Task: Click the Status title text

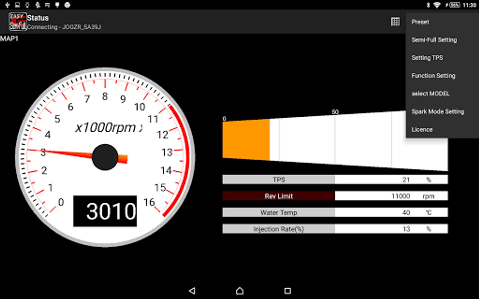Action: click(38, 18)
